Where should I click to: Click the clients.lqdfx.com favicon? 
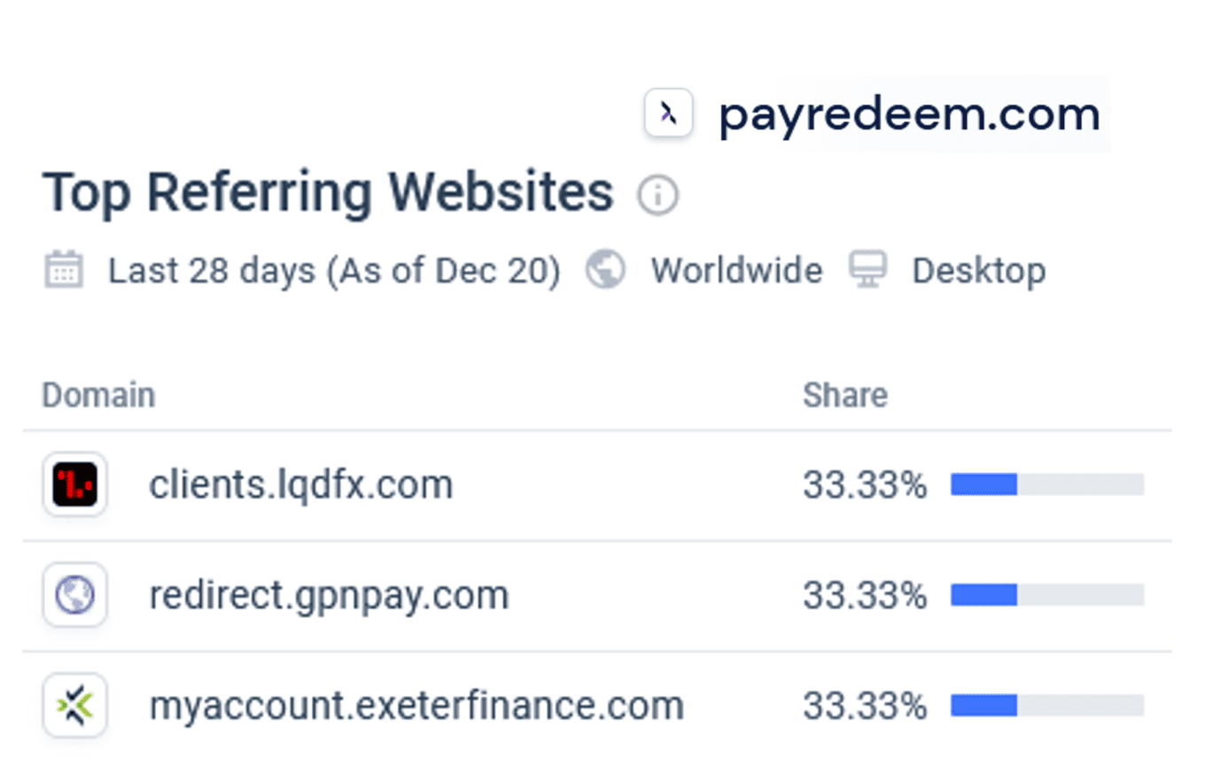pos(74,485)
